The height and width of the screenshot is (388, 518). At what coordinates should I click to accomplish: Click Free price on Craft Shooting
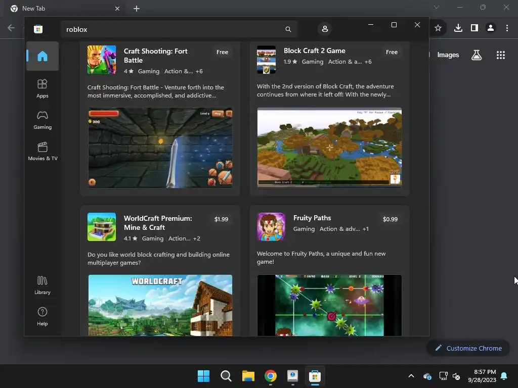click(223, 52)
